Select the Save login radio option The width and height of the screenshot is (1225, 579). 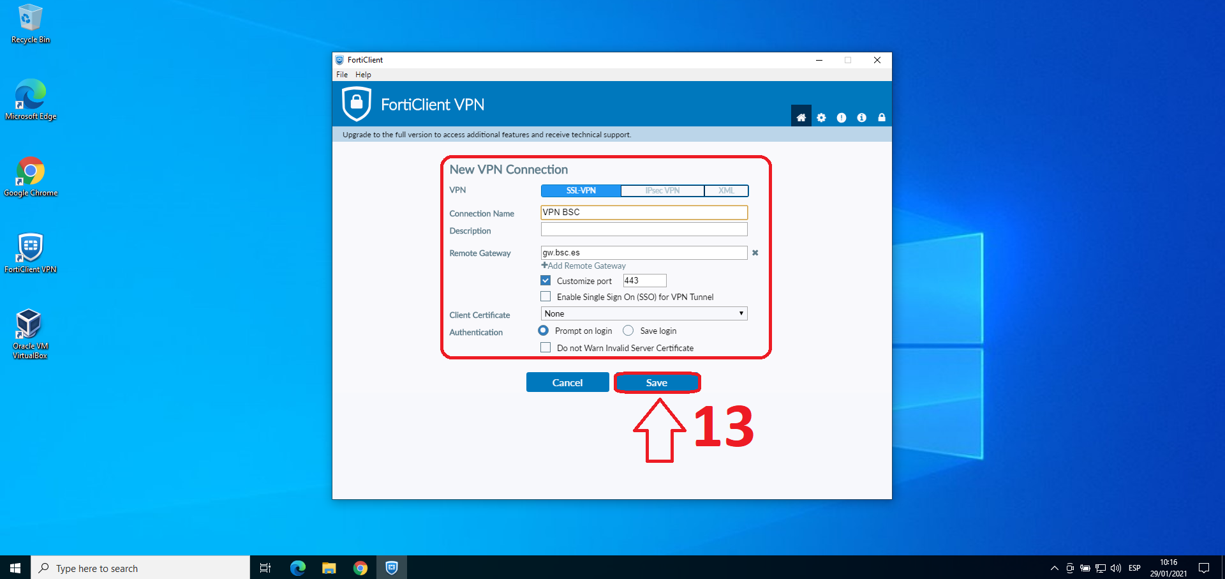[x=628, y=331]
